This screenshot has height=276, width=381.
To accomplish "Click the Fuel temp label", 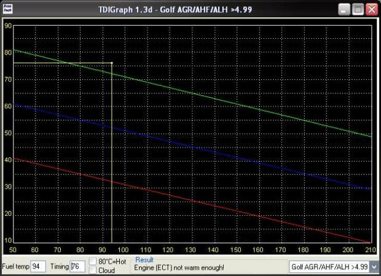I will 15,267.
